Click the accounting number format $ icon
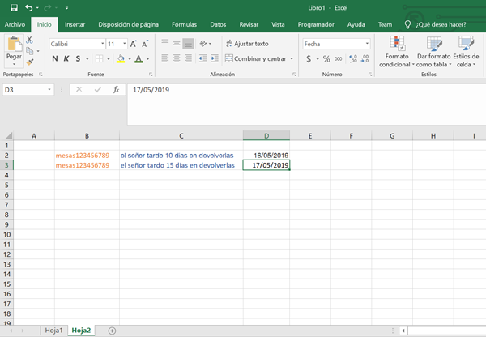 (309, 59)
